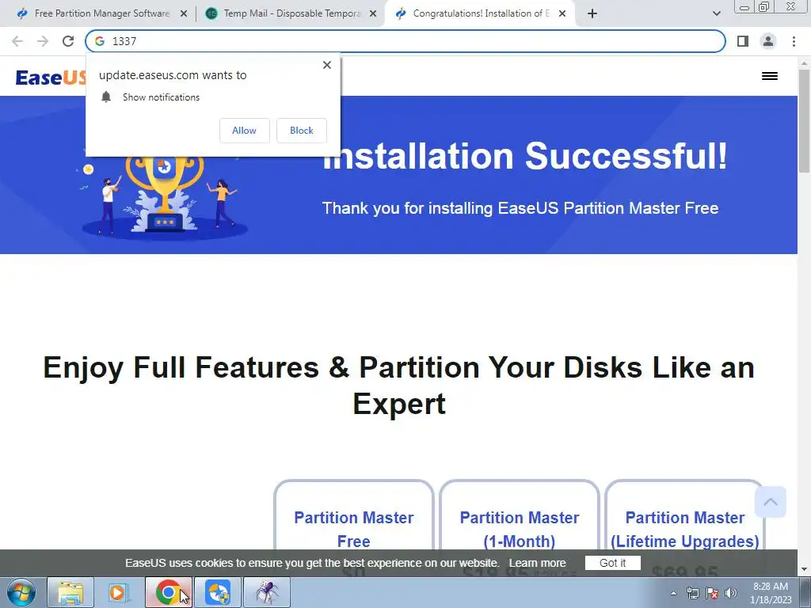The height and width of the screenshot is (608, 811).
Task: Click the spider application taskbar icon
Action: pos(267,592)
